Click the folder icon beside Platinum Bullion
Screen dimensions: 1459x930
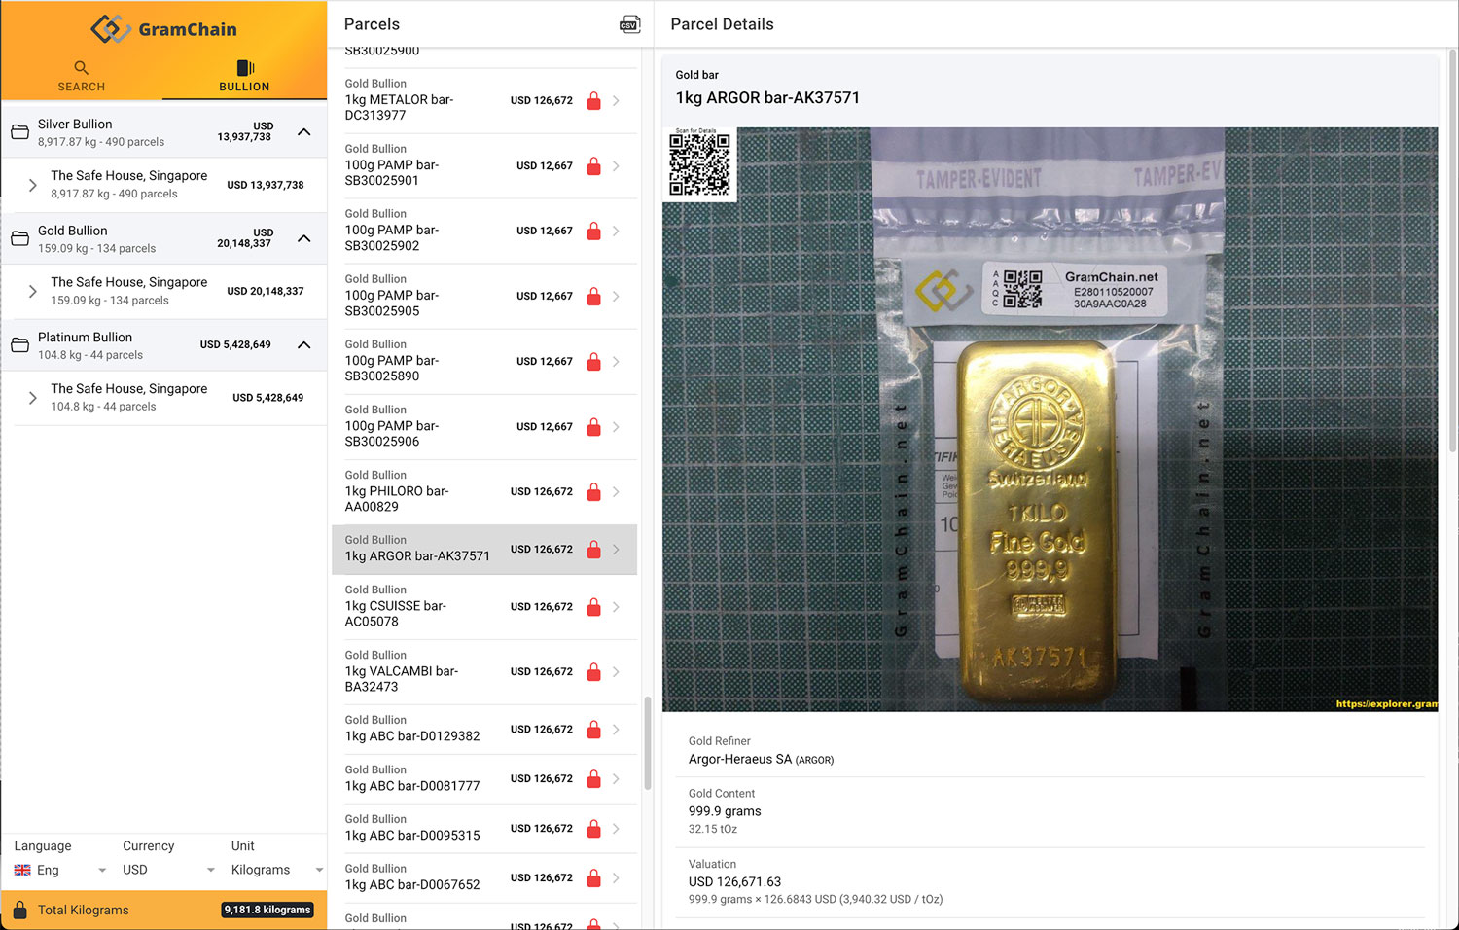pyautogui.click(x=19, y=345)
